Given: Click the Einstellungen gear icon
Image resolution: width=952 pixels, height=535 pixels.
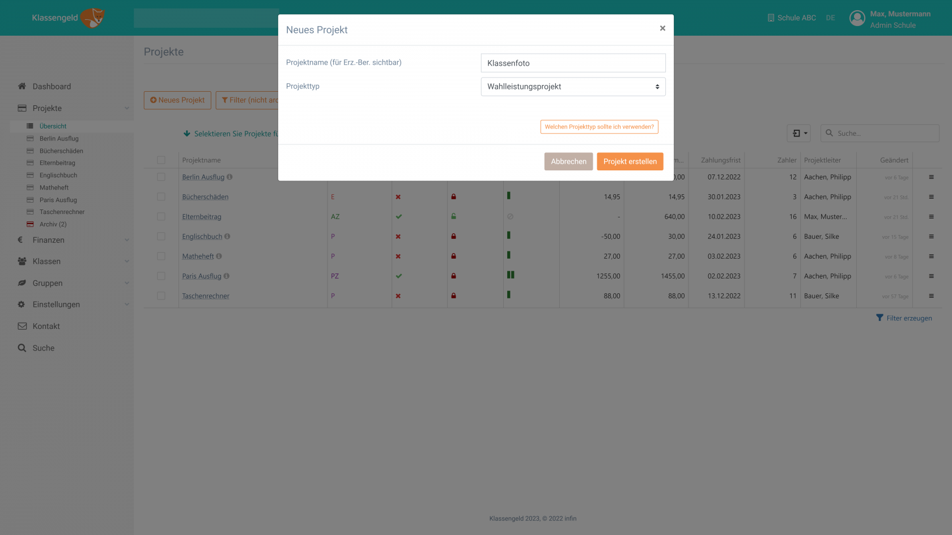Looking at the screenshot, I should tap(22, 304).
